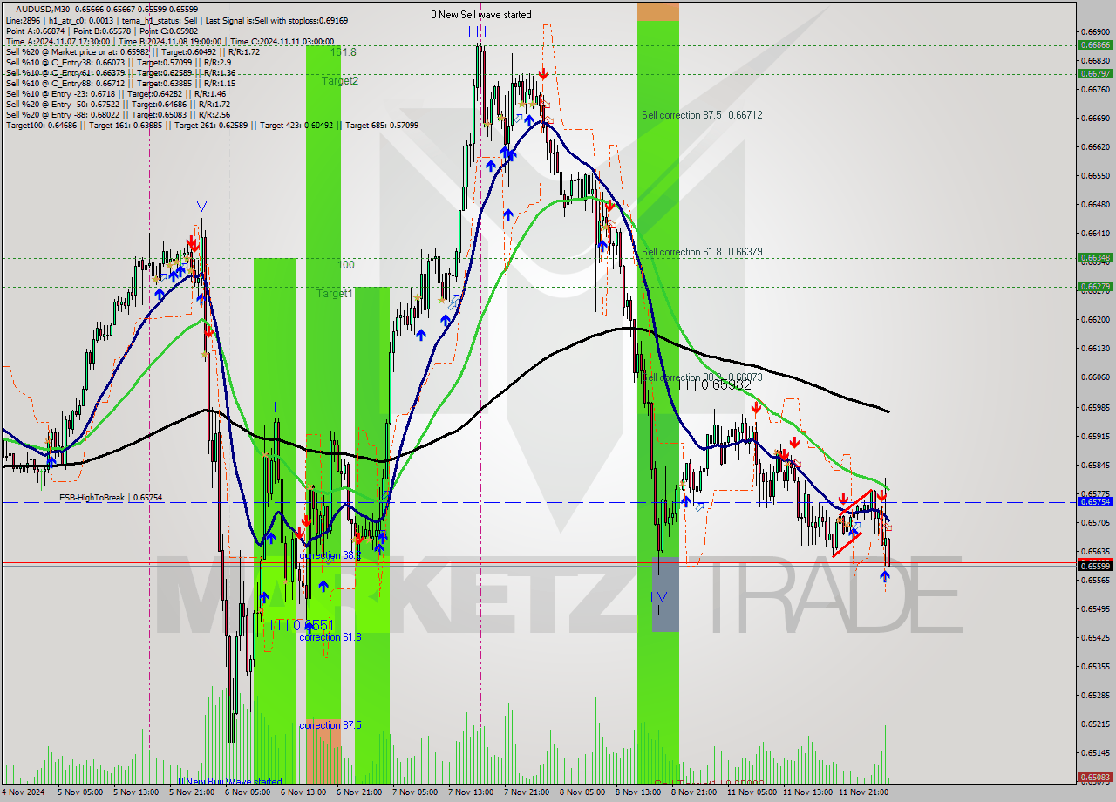
Task: Select the '| | | 0.65982' point label
Action: tap(717, 384)
